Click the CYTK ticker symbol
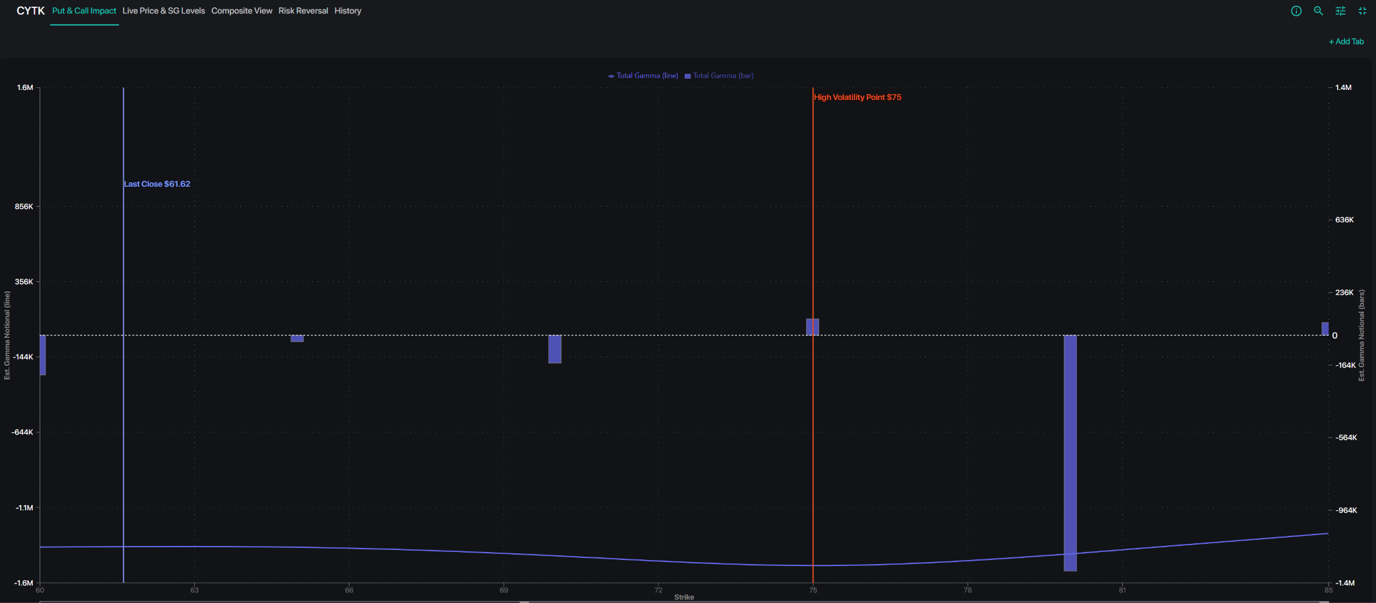 coord(30,11)
